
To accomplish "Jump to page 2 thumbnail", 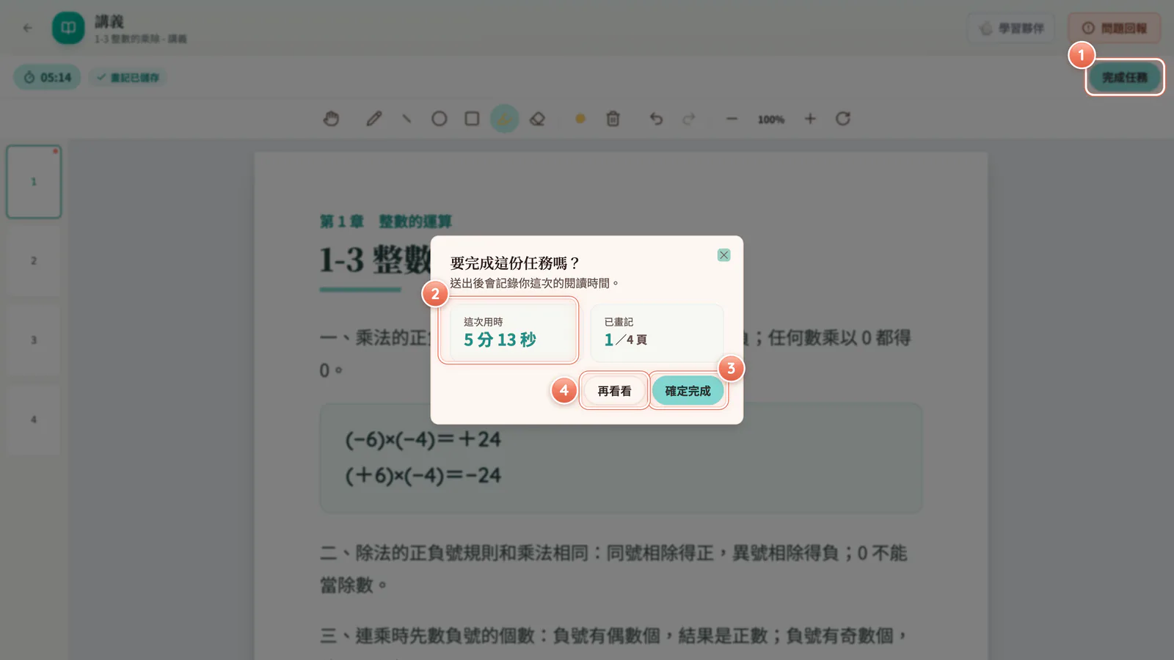I will coord(34,261).
